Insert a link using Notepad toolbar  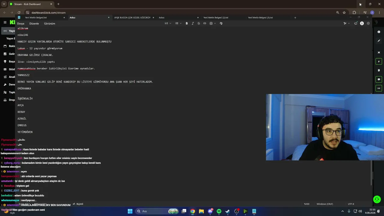pos(205,23)
